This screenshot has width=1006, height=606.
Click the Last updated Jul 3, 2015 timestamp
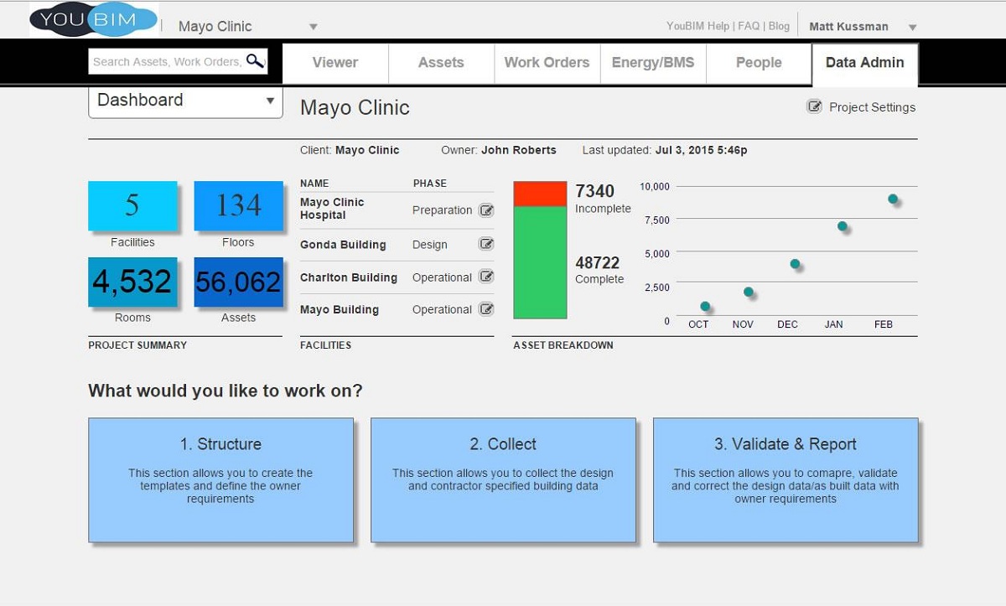[x=665, y=150]
